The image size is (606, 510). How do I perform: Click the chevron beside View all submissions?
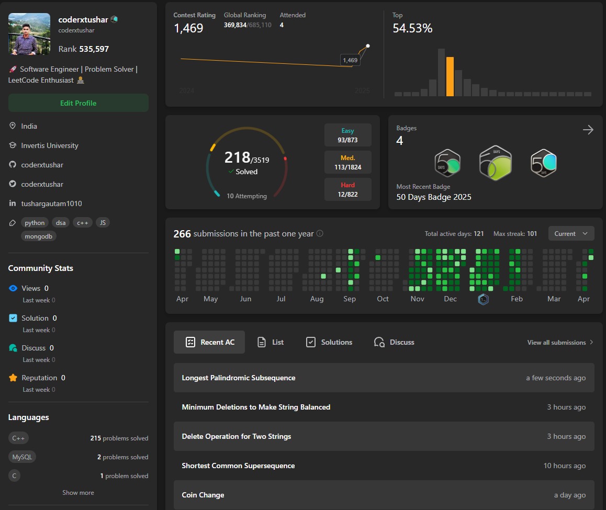pos(591,342)
